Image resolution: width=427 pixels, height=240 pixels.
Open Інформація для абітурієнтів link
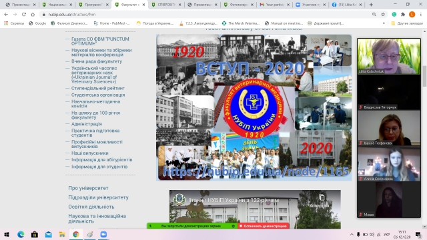tap(102, 160)
